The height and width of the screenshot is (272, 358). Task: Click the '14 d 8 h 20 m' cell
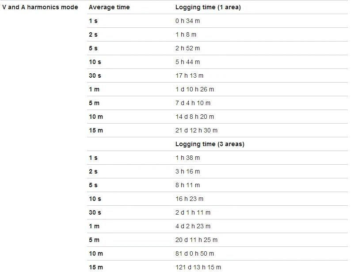point(194,117)
